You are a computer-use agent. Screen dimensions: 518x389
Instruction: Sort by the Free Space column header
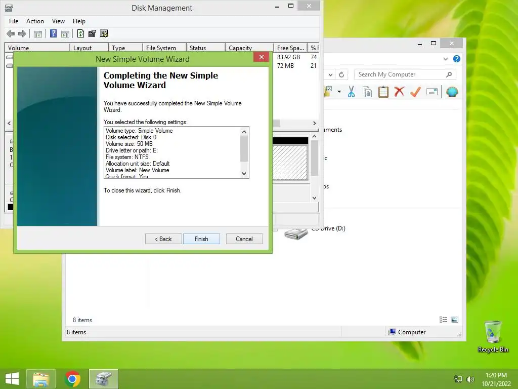(x=290, y=48)
